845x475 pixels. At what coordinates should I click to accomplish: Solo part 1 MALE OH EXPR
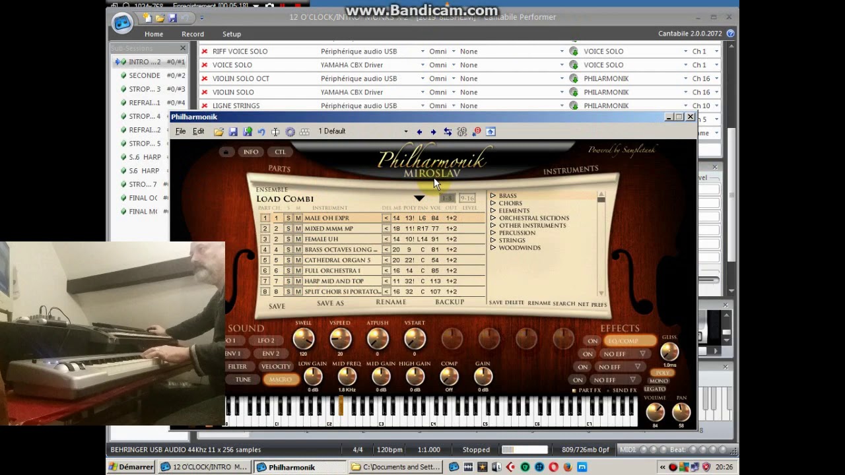(x=288, y=218)
